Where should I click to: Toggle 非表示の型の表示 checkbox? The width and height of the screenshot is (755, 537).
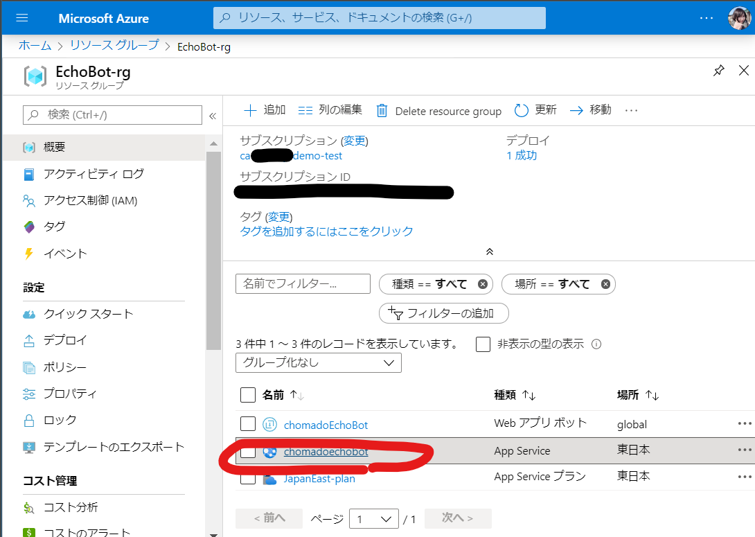[x=483, y=344]
